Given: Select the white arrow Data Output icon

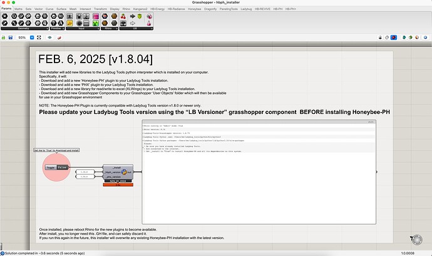Looking at the screenshot, I should click(x=133, y=23).
